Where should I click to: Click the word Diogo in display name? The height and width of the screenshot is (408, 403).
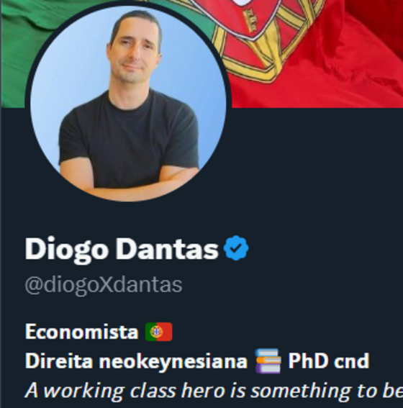coord(66,249)
